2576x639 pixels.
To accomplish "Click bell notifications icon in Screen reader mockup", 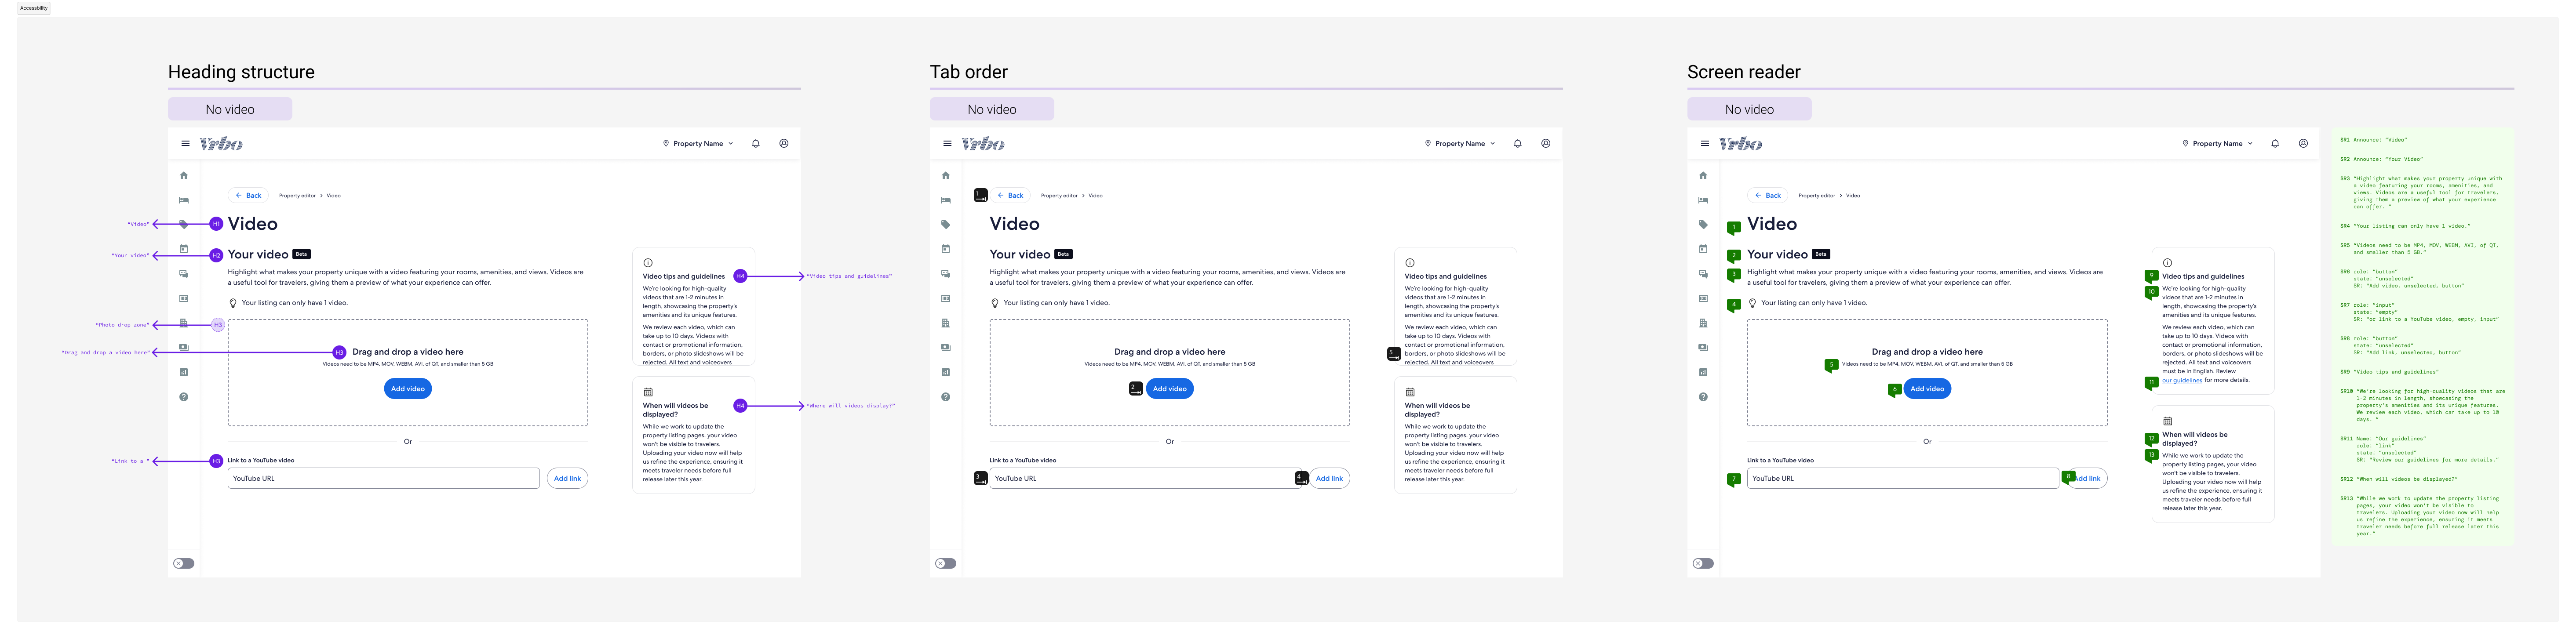I will (x=2275, y=143).
